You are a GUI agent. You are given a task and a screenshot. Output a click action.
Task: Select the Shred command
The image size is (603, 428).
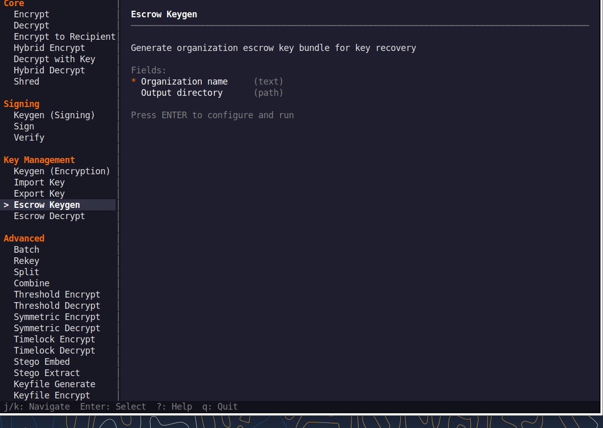[x=26, y=81]
